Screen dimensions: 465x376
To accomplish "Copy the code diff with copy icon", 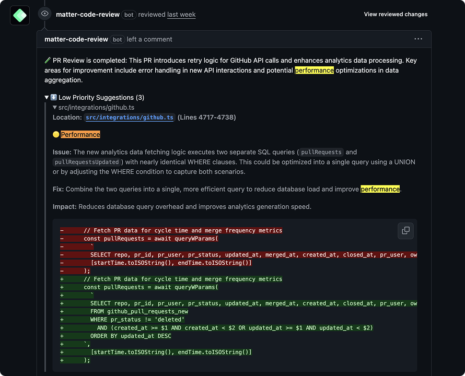I will click(x=405, y=230).
